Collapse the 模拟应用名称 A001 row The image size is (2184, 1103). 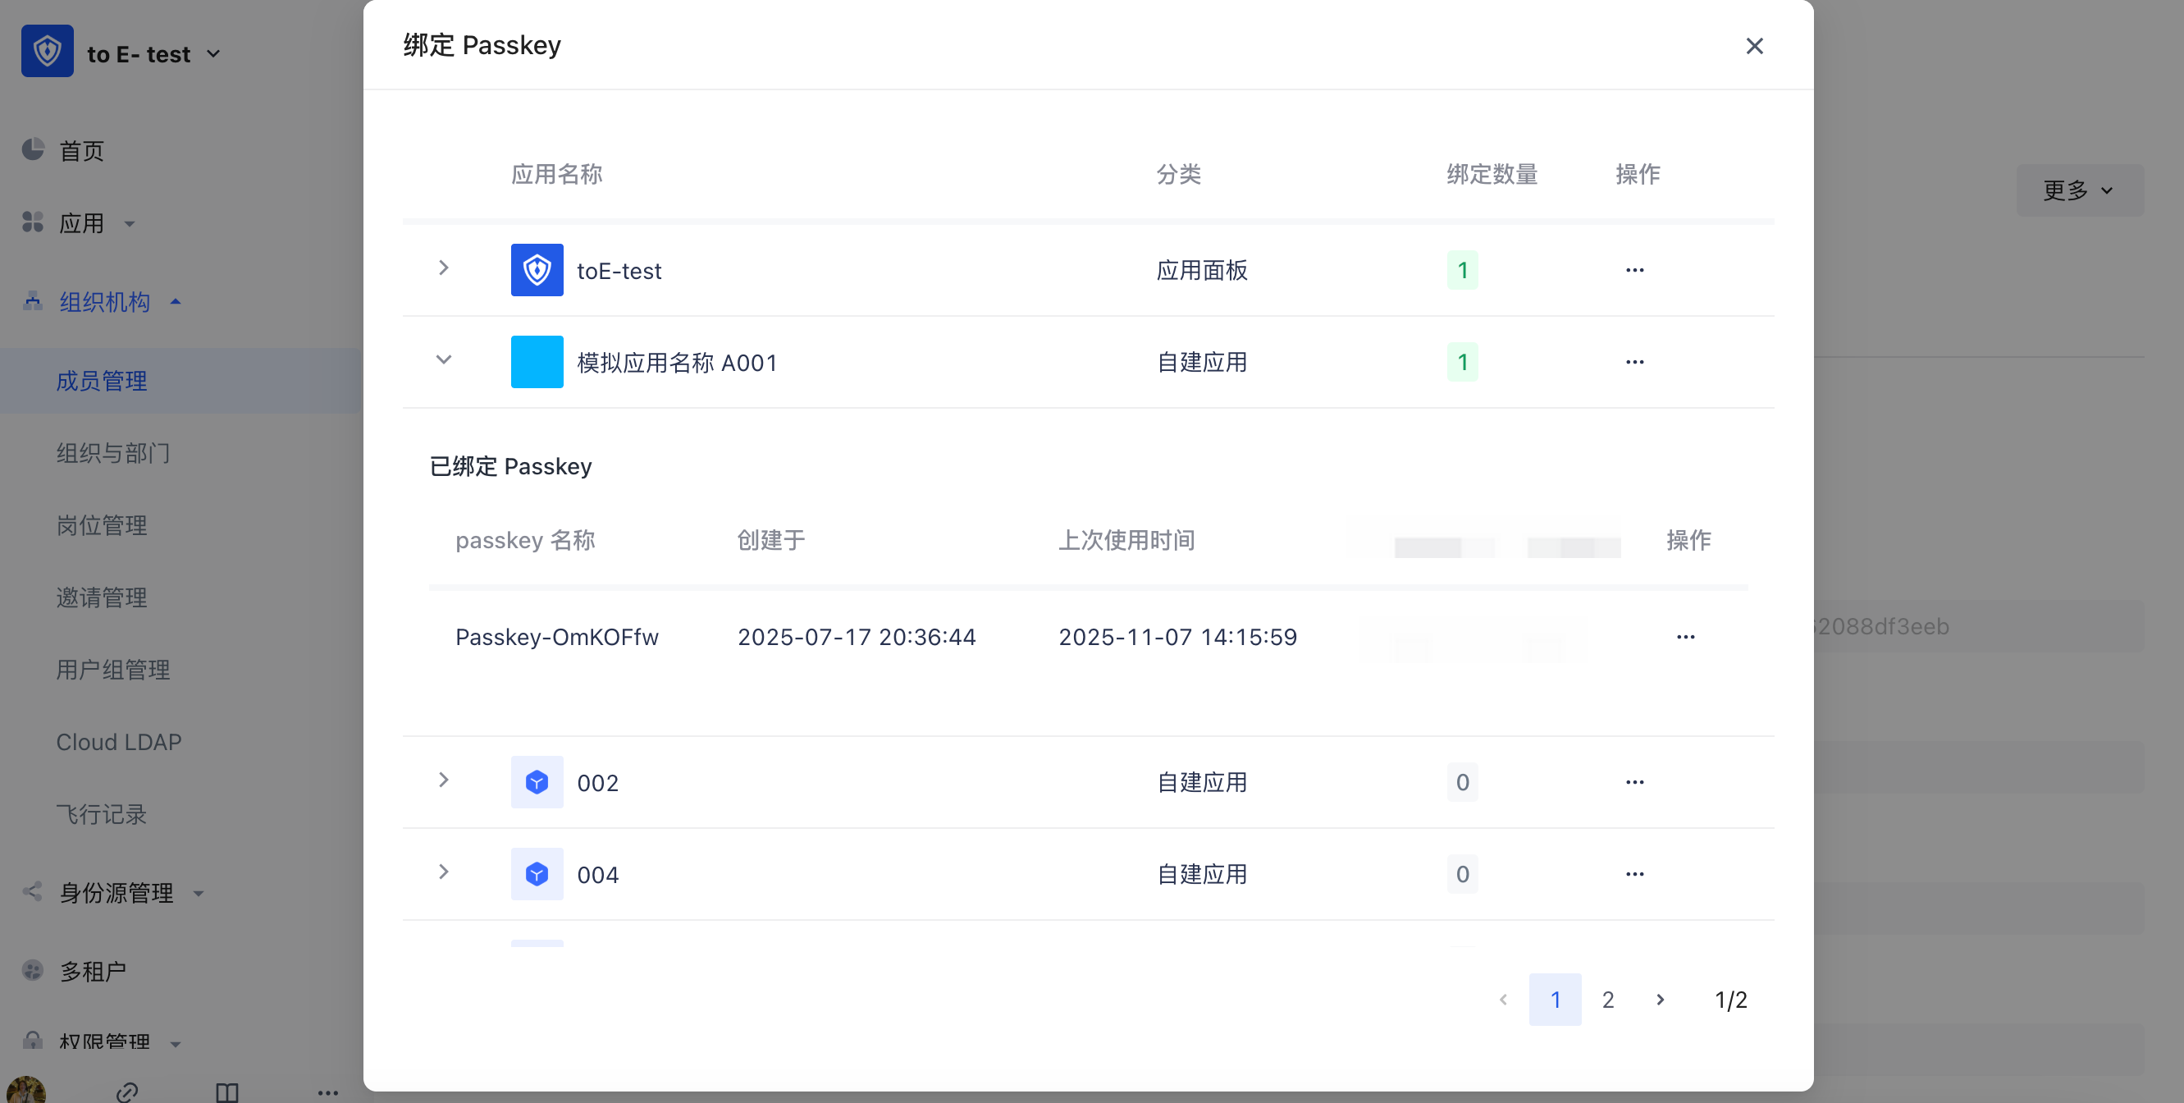click(x=443, y=360)
